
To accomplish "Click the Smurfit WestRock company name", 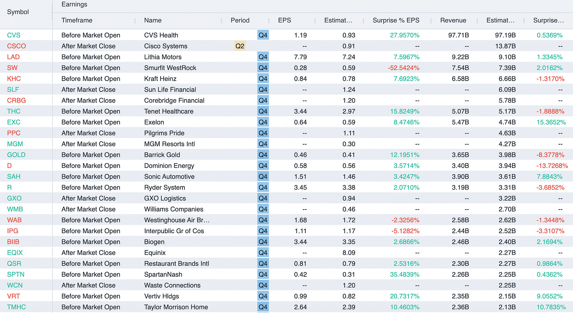I will coord(170,68).
